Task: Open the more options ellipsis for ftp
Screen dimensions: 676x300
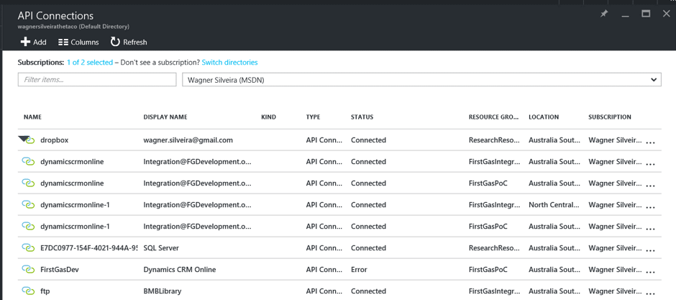Action: (x=651, y=294)
